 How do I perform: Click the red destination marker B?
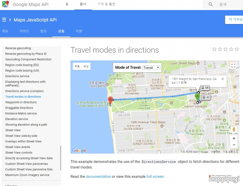coord(110,100)
